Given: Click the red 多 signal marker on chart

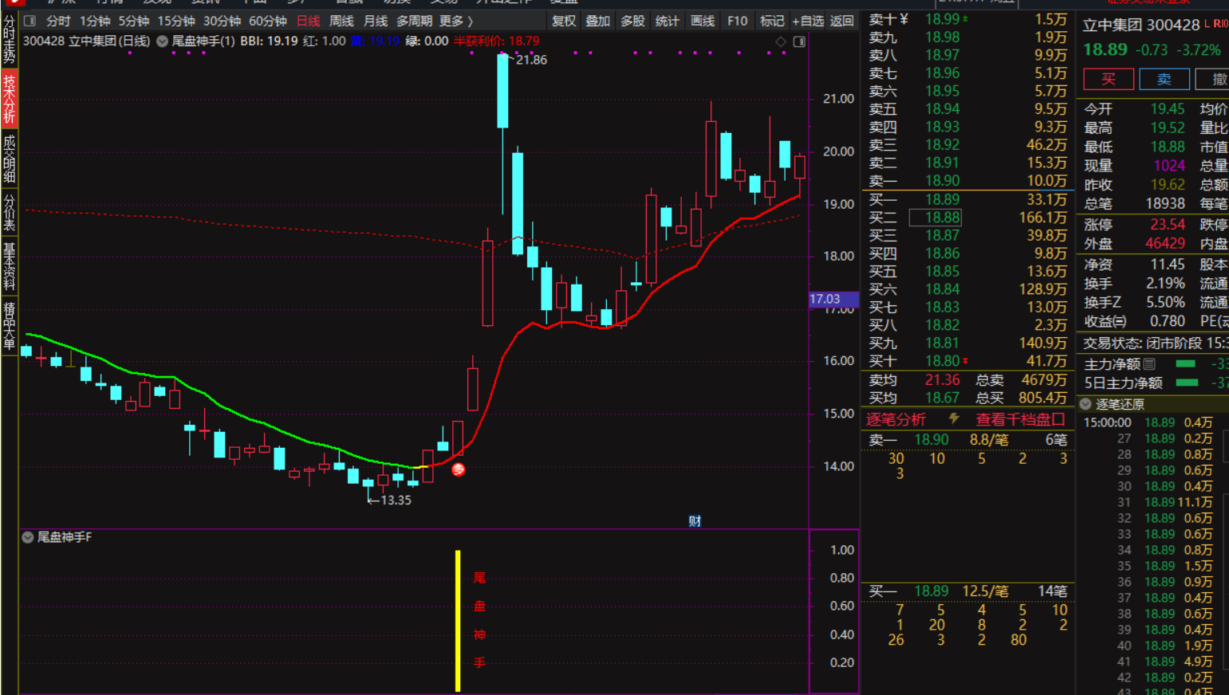Looking at the screenshot, I should tap(459, 469).
